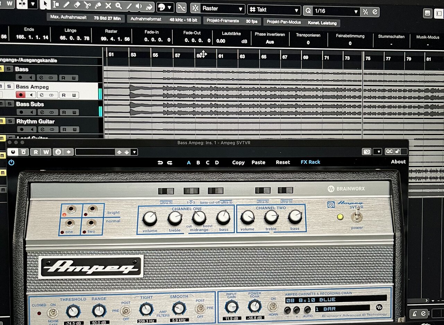Screen dimensions: 444x325
Task: Select the Draw pencil tool
Action: coord(66,6)
